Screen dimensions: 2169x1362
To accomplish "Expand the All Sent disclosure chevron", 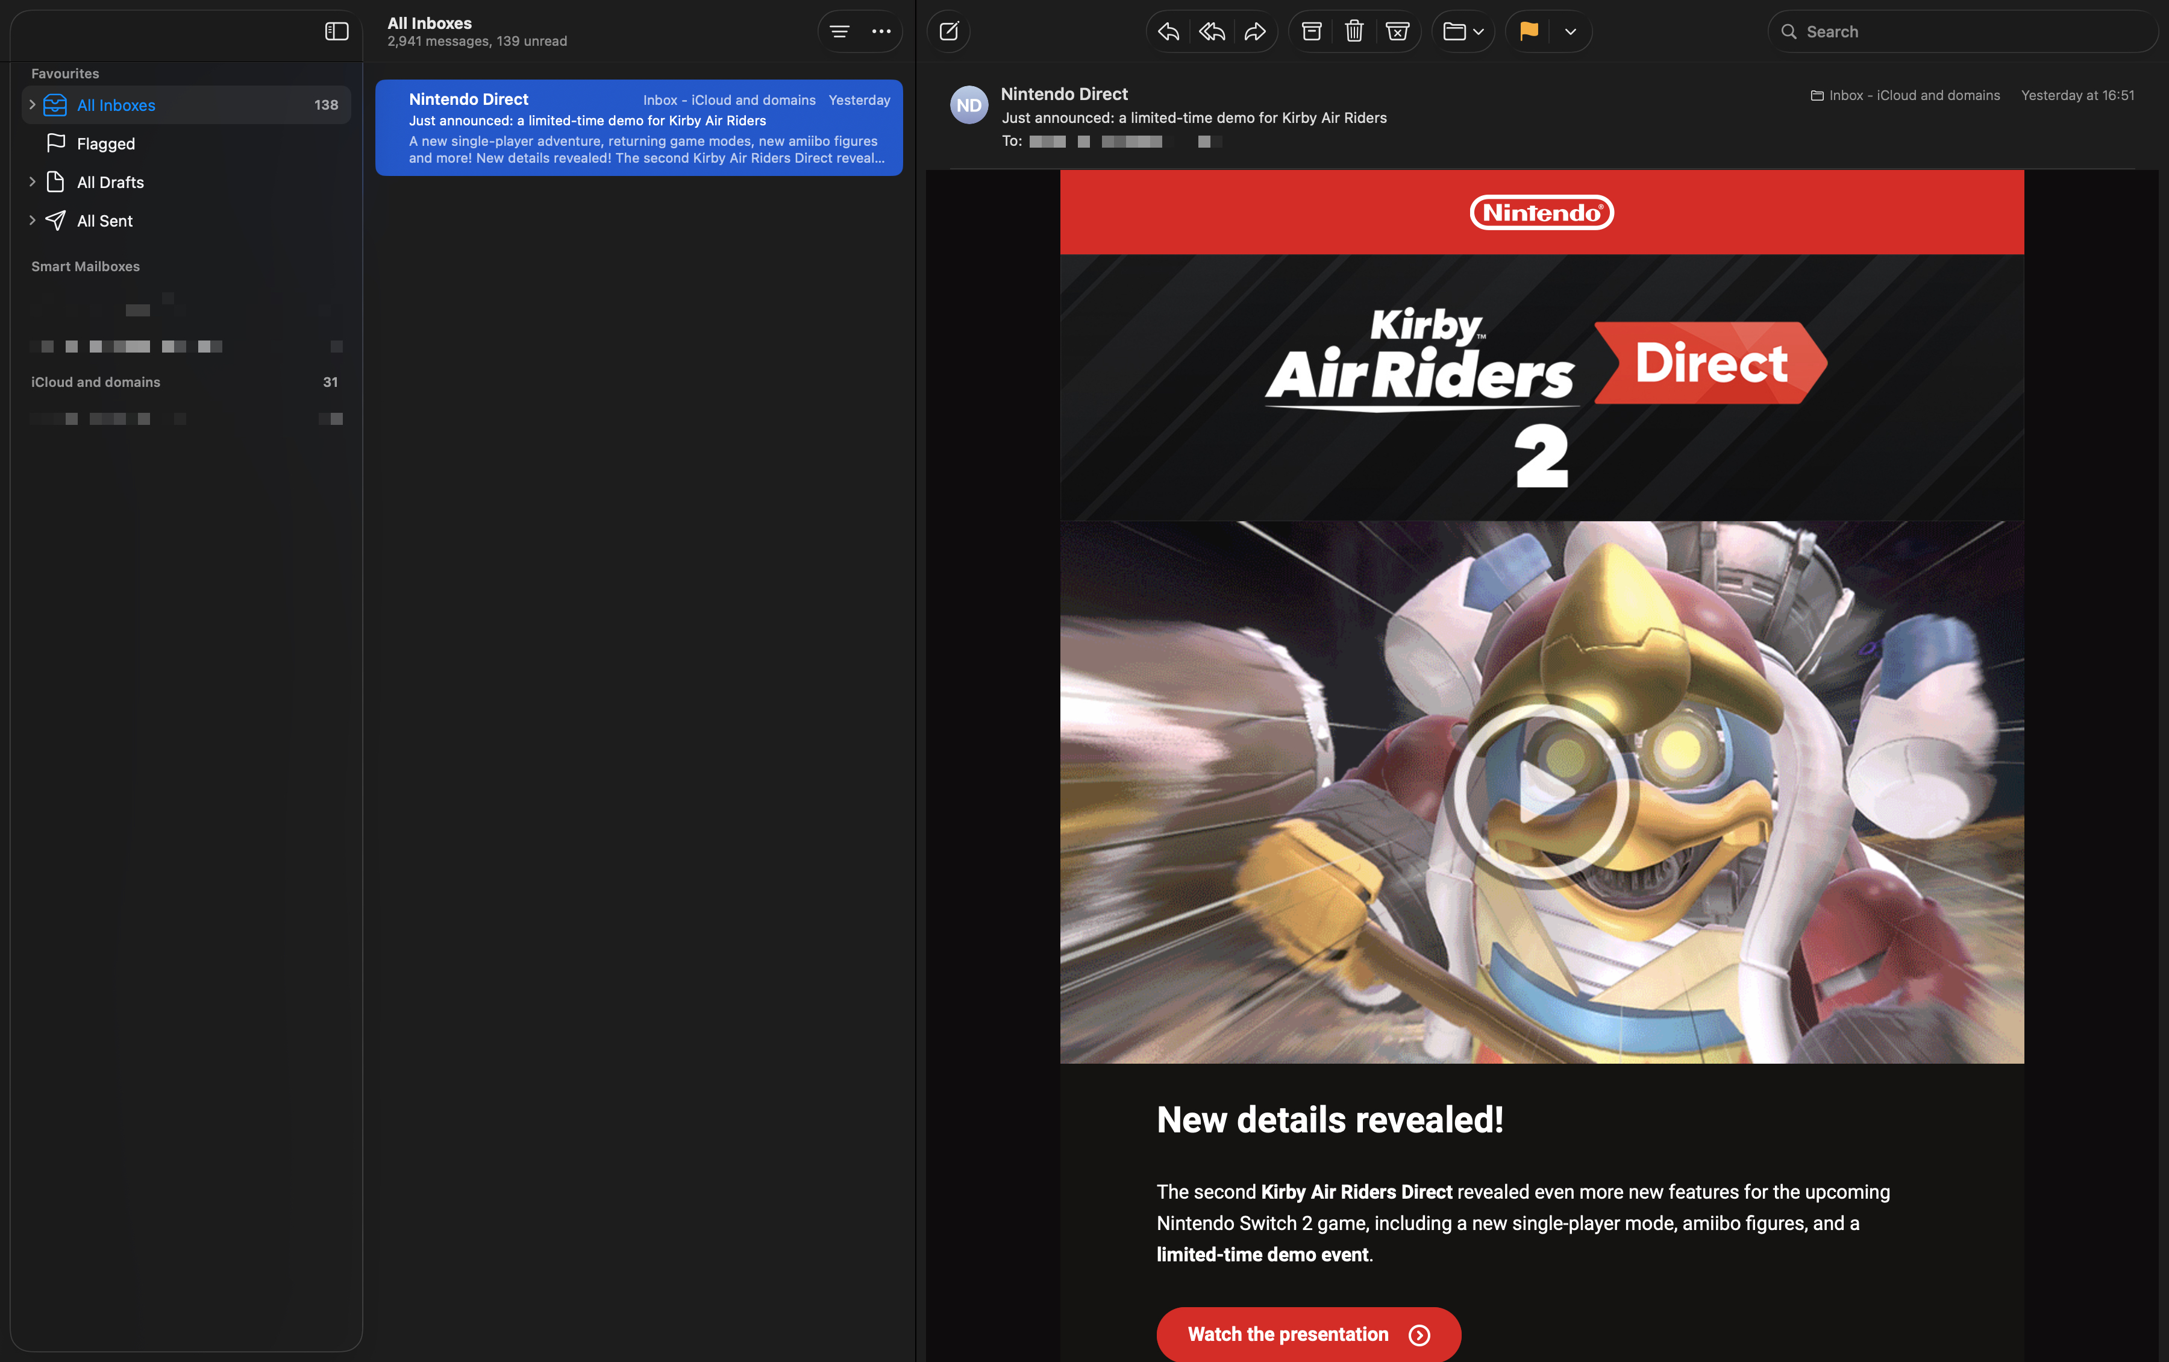I will (x=33, y=220).
